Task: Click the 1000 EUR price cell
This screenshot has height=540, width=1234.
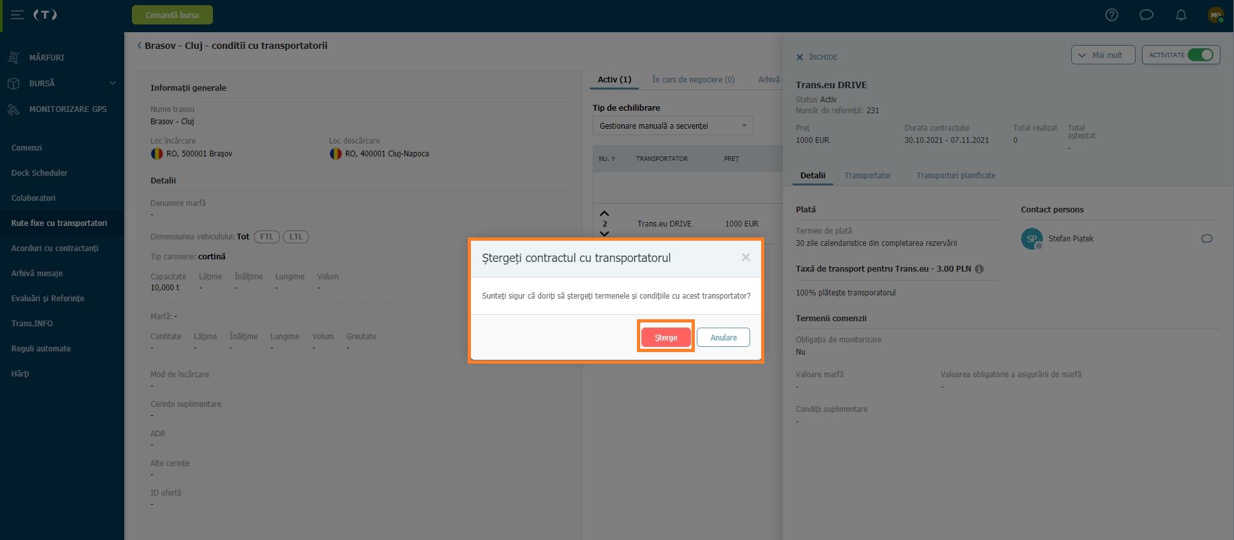Action: (742, 223)
